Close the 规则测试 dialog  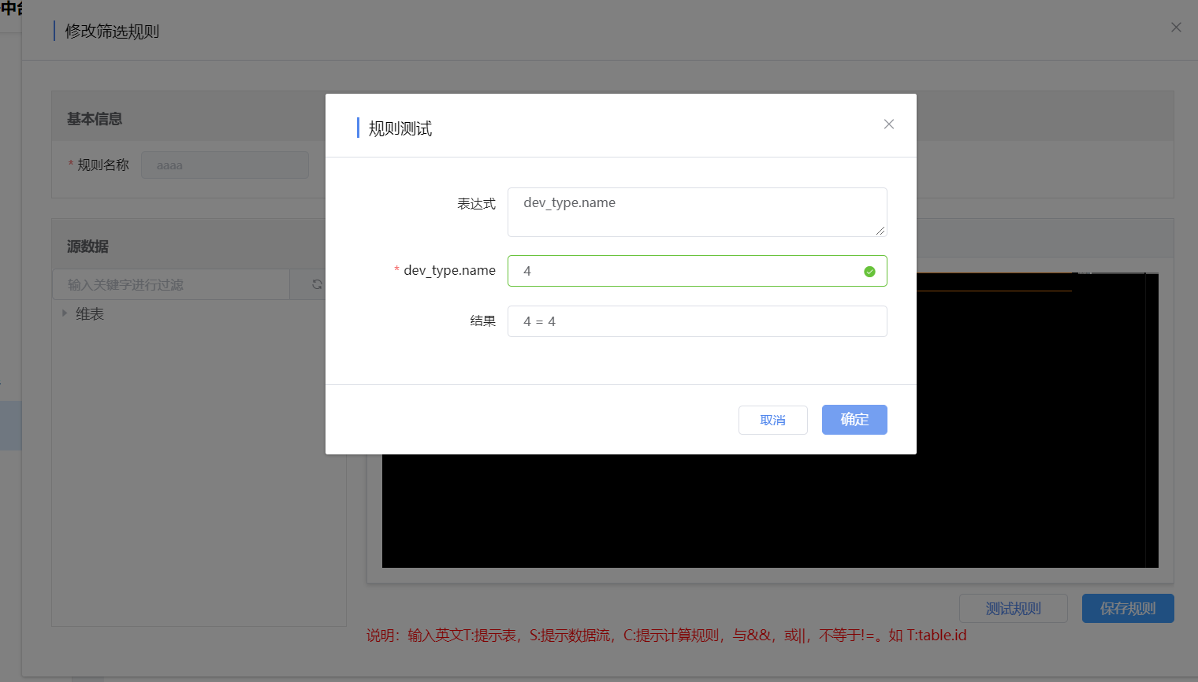click(x=889, y=124)
